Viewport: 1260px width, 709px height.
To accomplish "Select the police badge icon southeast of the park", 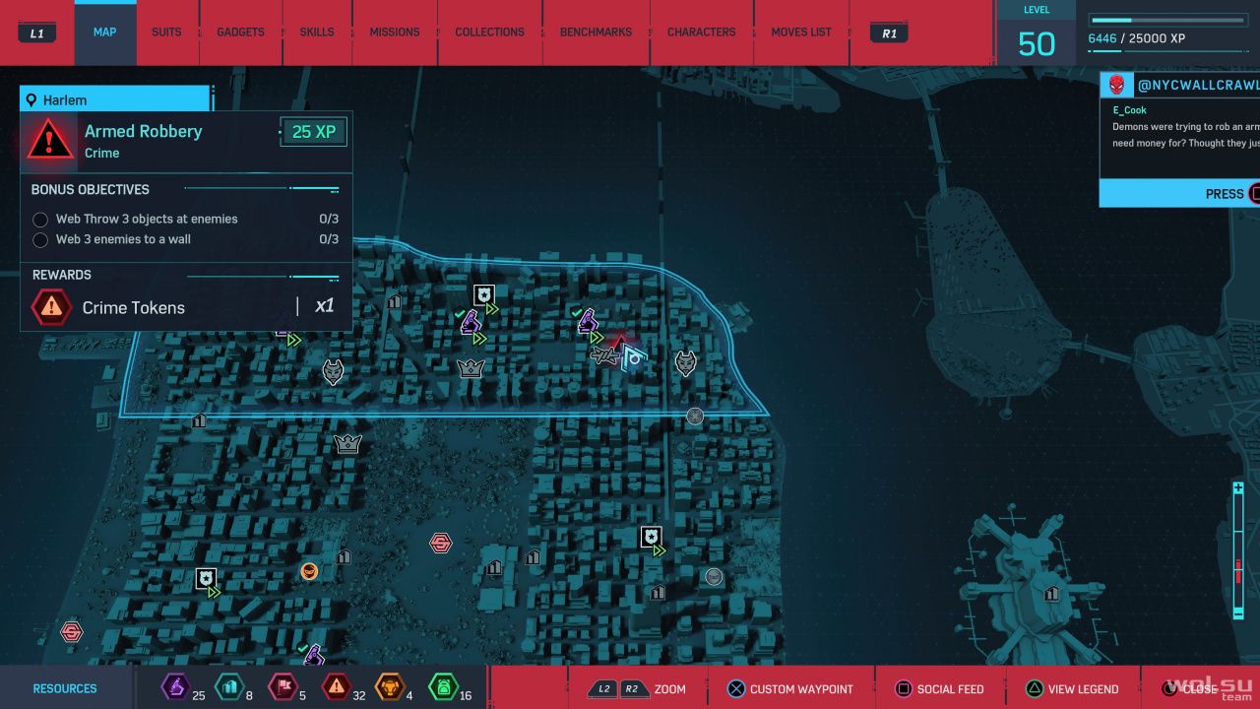I will click(651, 538).
